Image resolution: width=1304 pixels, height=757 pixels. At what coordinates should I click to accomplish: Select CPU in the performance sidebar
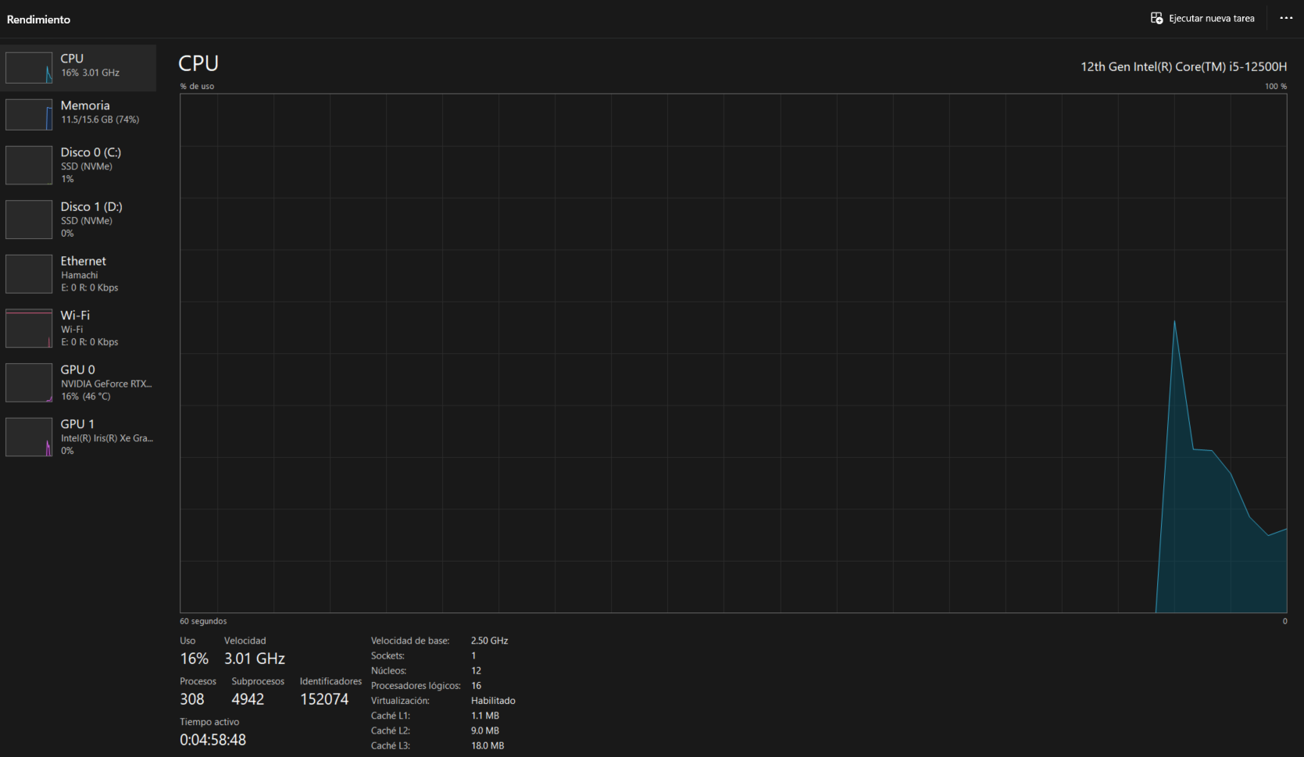78,67
